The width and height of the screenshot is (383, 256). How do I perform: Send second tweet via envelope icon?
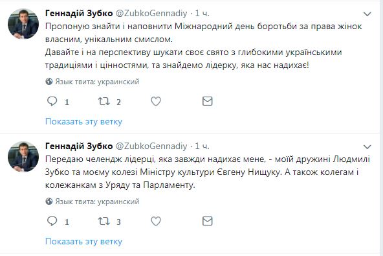click(x=208, y=221)
